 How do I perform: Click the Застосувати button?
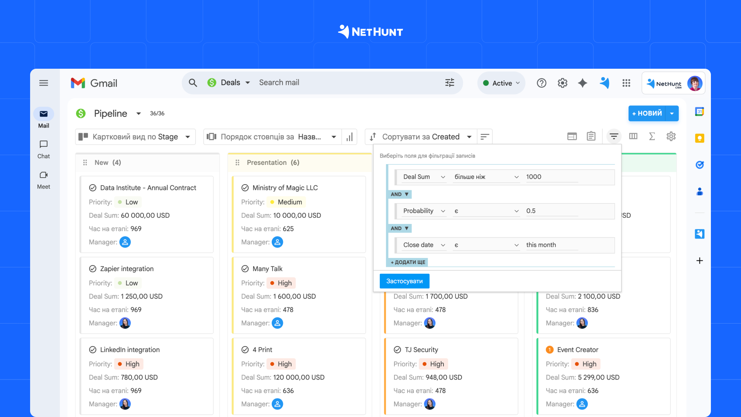[x=404, y=281]
